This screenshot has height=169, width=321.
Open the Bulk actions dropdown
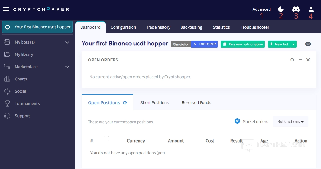290,122
